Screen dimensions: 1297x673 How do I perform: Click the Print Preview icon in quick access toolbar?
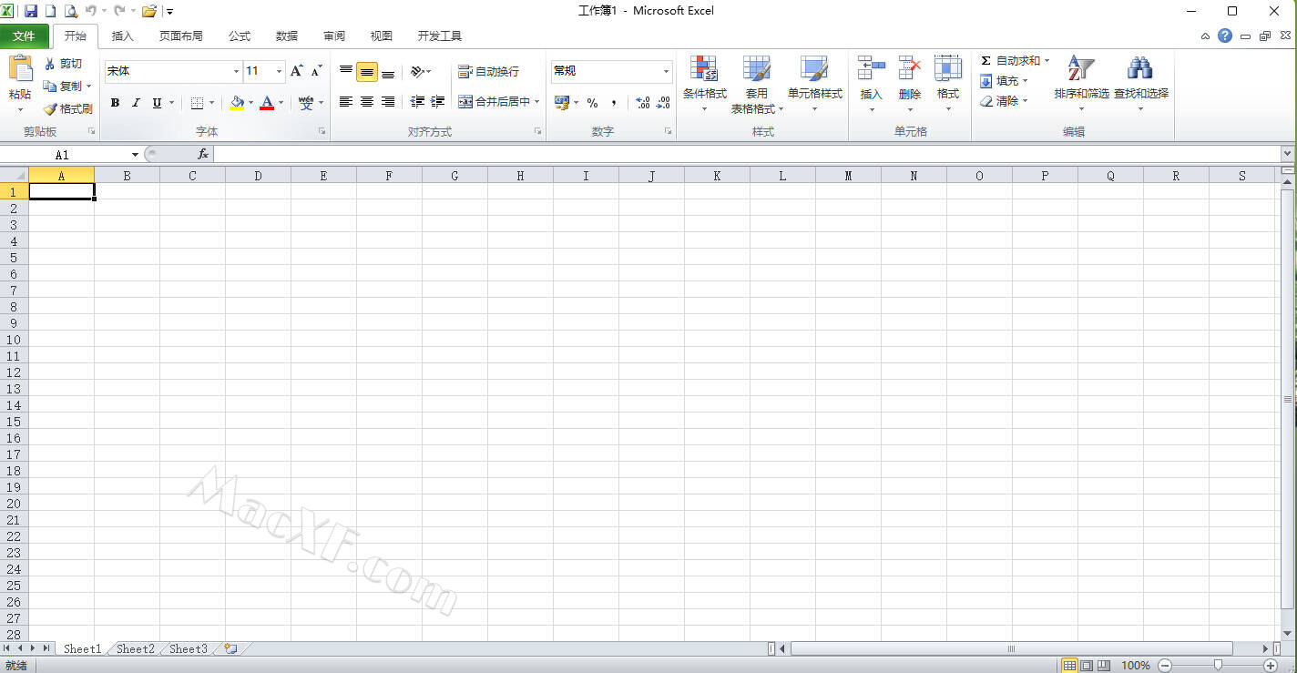click(x=70, y=11)
